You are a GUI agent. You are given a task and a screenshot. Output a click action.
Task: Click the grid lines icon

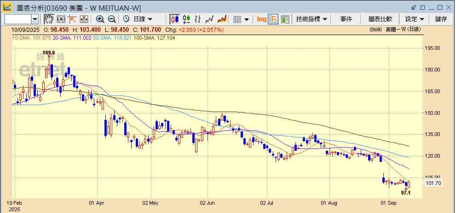(x=237, y=19)
